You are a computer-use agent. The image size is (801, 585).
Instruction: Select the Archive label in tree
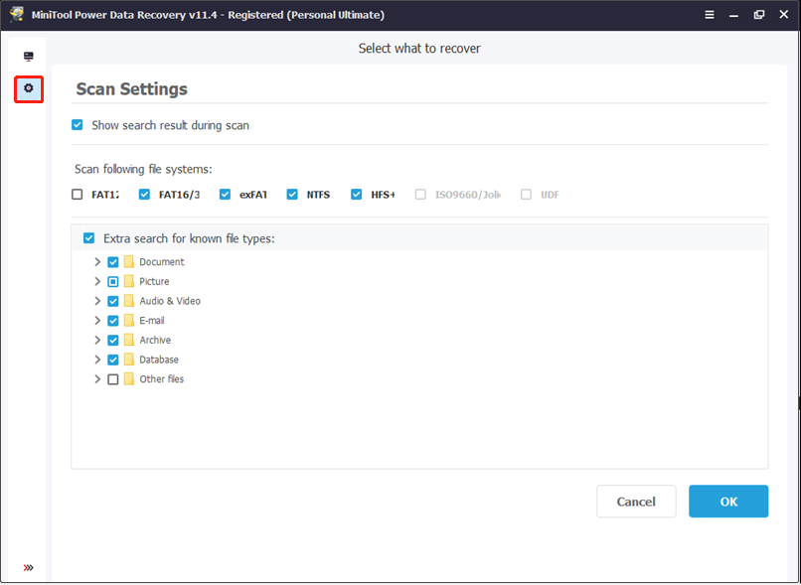155,340
